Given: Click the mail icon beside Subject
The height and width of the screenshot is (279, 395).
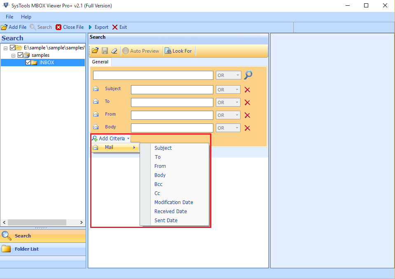Looking at the screenshot, I should pyautogui.click(x=96, y=88).
